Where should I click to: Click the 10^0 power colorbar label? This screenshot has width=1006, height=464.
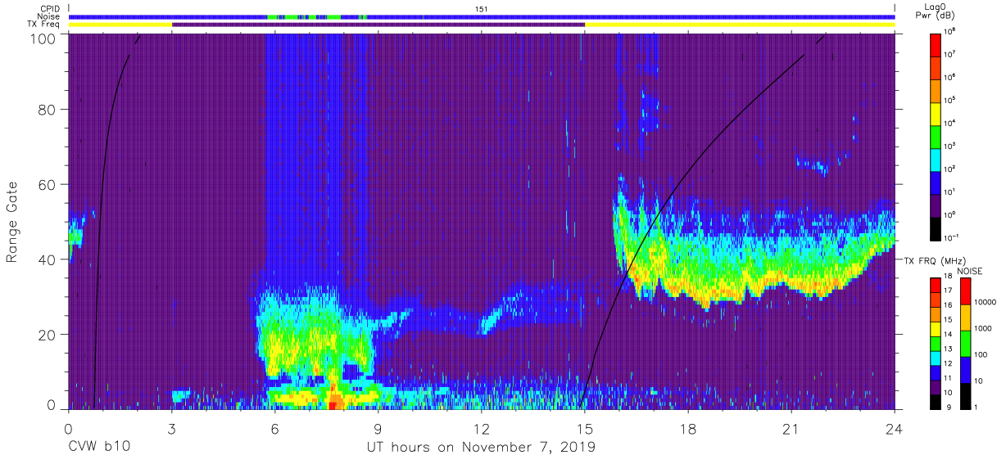(x=950, y=214)
